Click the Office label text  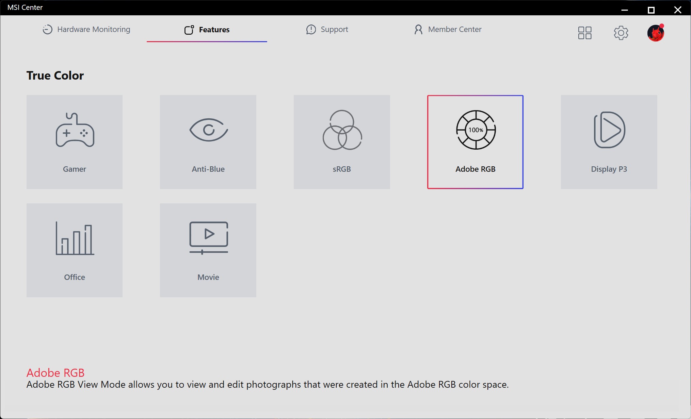75,277
